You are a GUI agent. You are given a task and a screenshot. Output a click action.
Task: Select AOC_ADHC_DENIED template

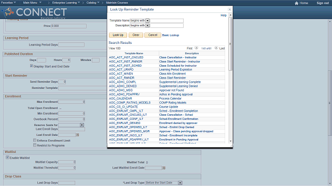(x=123, y=86)
